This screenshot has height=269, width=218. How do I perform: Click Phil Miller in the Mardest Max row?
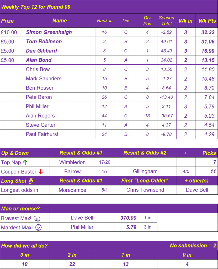(82, 227)
